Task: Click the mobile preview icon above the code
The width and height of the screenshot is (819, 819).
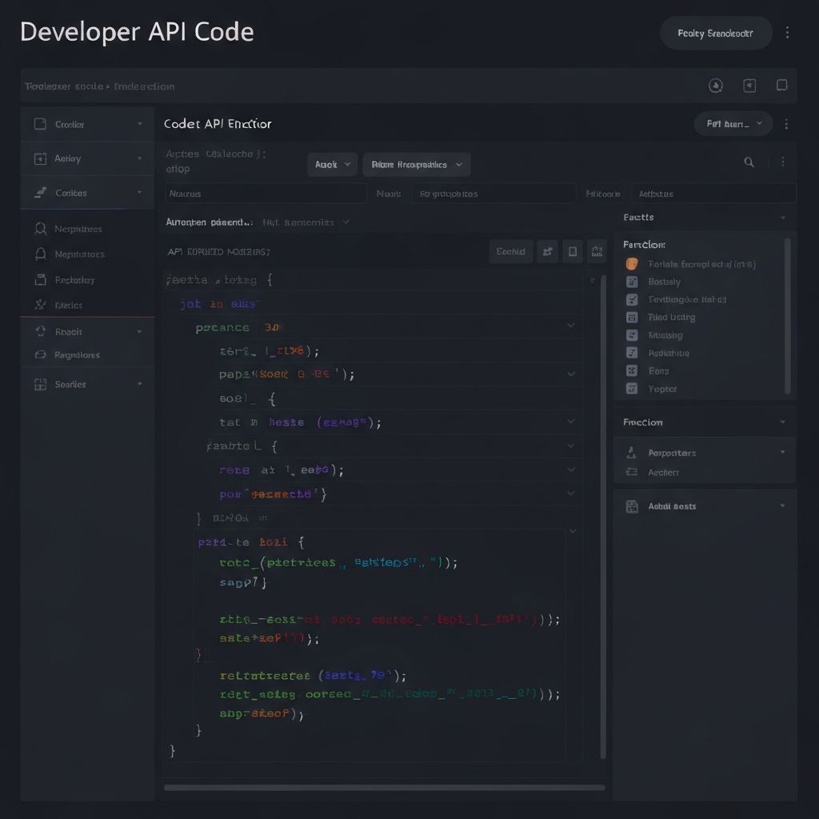Action: [573, 251]
